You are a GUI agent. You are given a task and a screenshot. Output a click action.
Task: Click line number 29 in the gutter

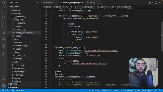pos(46,48)
